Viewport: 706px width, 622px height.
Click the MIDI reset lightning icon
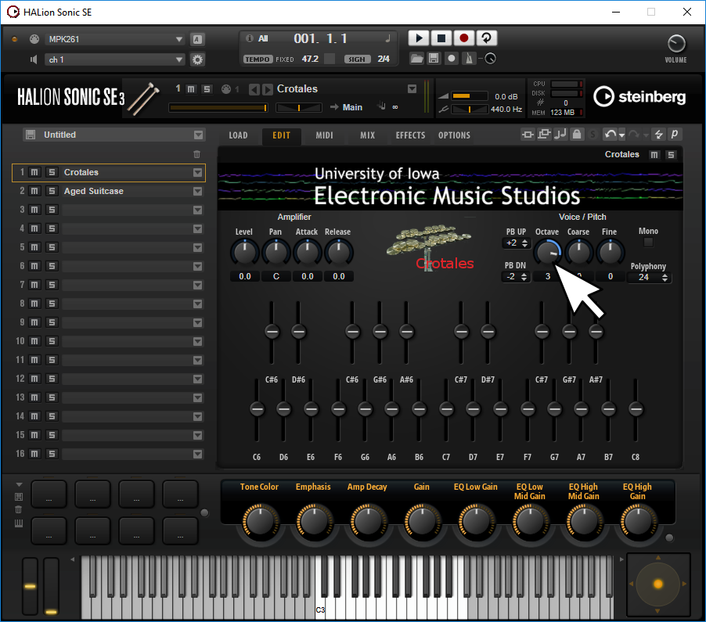658,134
